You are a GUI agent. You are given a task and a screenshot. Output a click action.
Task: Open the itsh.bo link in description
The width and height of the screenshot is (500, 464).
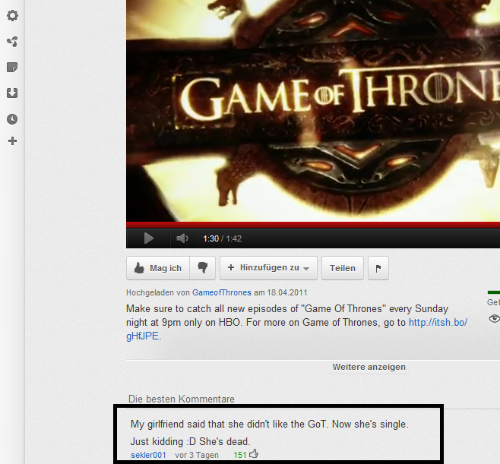click(438, 323)
